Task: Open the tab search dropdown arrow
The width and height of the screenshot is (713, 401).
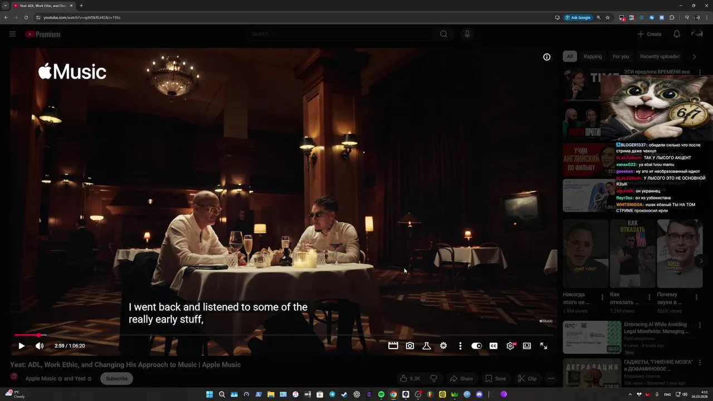Action: [x=6, y=6]
